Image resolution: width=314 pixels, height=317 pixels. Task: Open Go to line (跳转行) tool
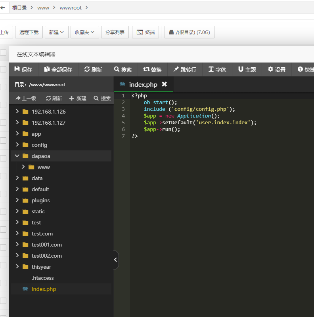pos(185,70)
